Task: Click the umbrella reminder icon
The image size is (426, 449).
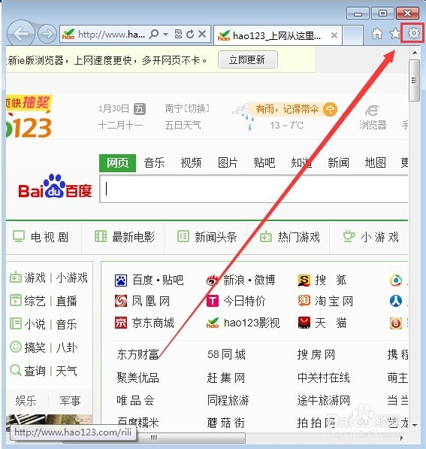Action: pos(330,109)
